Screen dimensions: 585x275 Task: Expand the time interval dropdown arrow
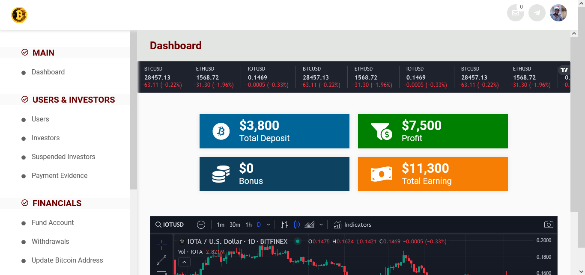[269, 225]
